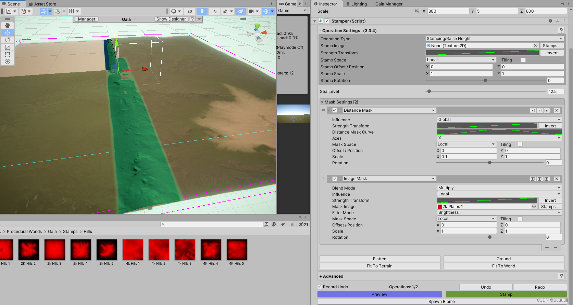This screenshot has width=573, height=305.
Task: Open Filter Mode Brightness dropdown
Action: pos(499,212)
